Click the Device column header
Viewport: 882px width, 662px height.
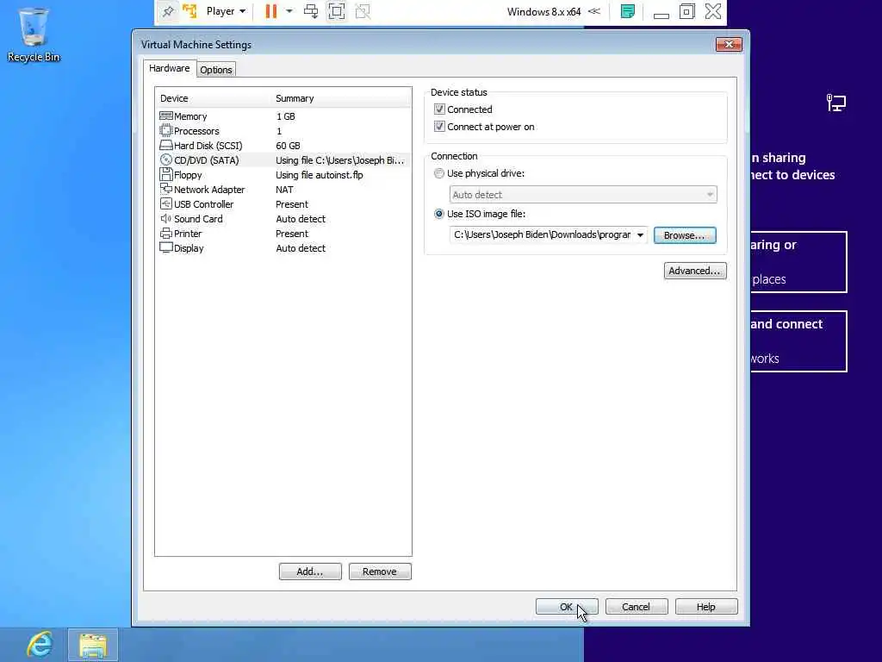click(x=214, y=98)
